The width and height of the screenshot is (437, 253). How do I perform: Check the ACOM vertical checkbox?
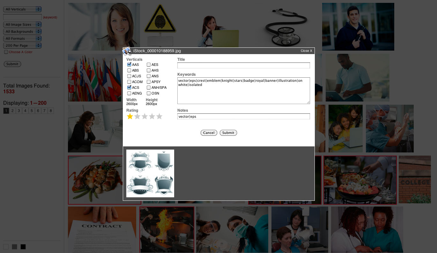(129, 82)
